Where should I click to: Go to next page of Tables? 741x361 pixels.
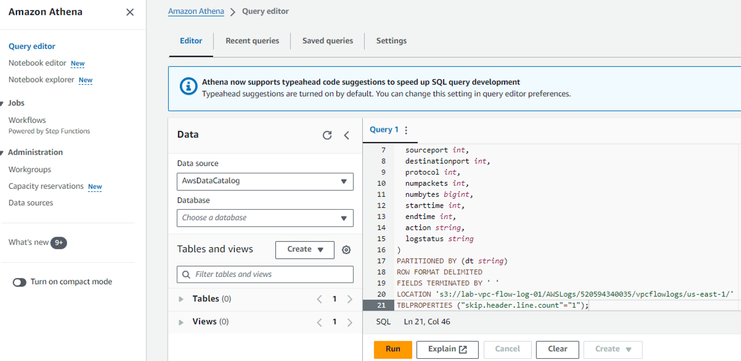tap(350, 299)
